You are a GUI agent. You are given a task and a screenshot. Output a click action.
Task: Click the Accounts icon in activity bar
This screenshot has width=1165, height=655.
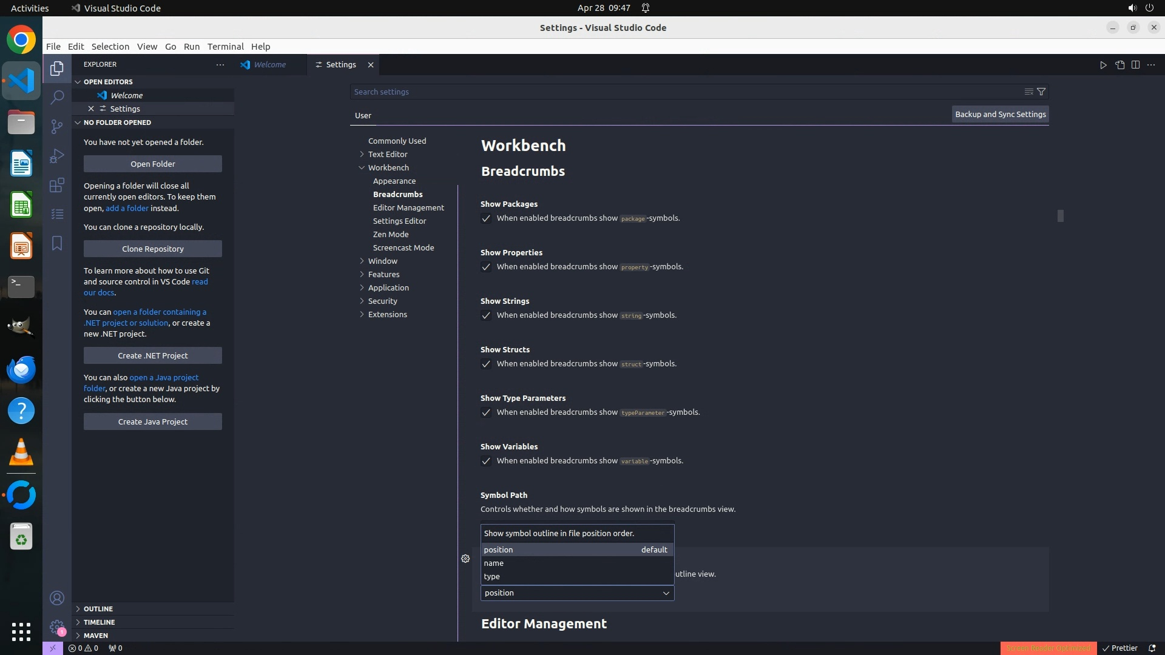click(57, 598)
